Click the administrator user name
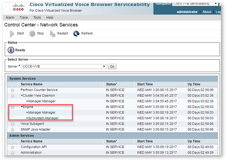Viewport: 227px width, 161px height. coord(187,12)
